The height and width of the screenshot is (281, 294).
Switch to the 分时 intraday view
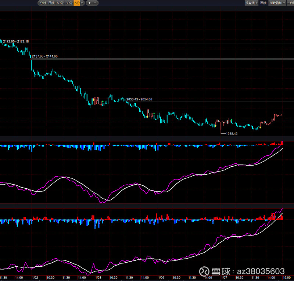pos(43,3)
